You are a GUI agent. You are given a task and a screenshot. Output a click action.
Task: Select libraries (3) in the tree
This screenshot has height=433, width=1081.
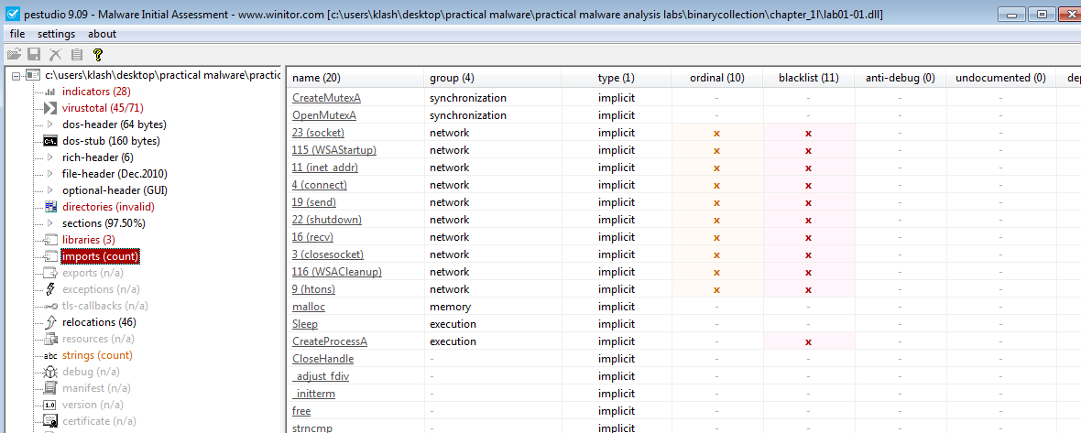[x=88, y=240]
